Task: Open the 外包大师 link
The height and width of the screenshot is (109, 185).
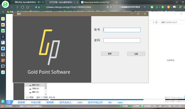Action: pos(36,102)
